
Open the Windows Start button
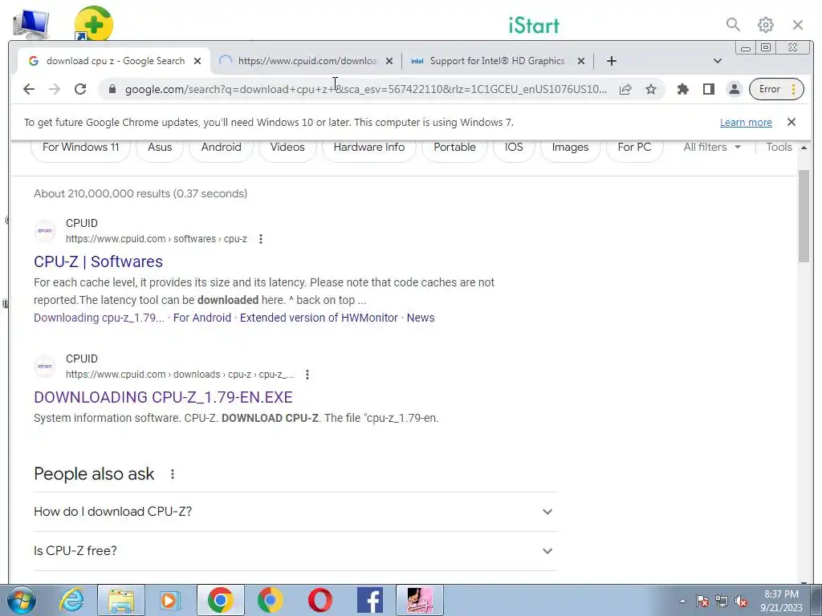(x=22, y=600)
